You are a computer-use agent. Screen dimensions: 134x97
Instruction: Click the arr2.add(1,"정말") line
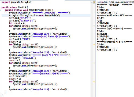point(20,39)
